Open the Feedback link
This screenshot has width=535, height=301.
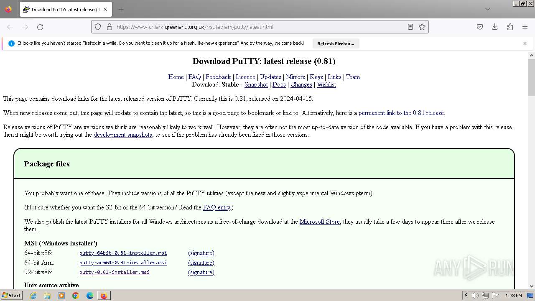tap(218, 77)
